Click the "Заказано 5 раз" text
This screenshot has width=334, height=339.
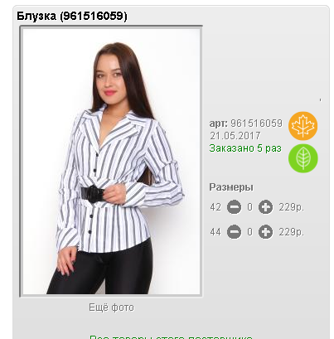coord(245,148)
